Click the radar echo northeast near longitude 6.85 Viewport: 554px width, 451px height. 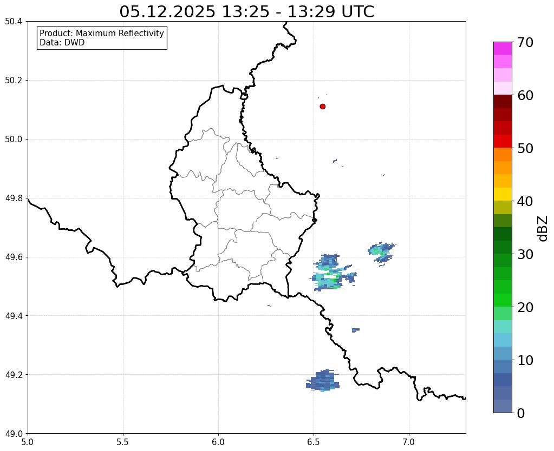(x=382, y=254)
